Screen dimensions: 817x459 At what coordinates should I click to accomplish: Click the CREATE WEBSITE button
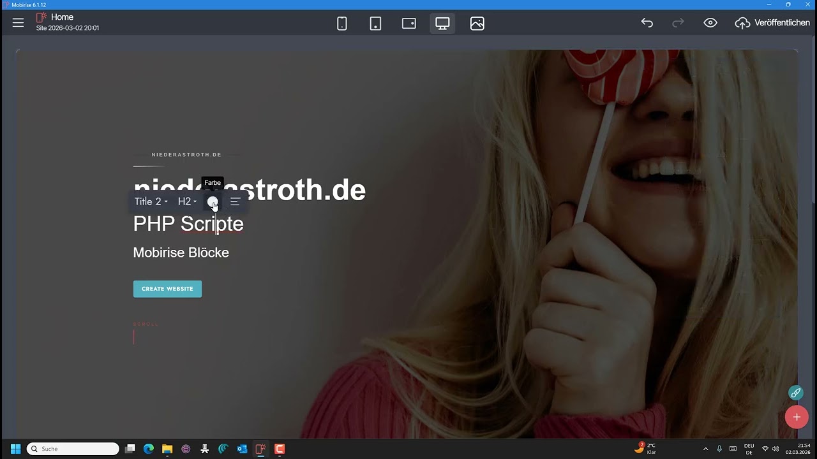point(167,289)
